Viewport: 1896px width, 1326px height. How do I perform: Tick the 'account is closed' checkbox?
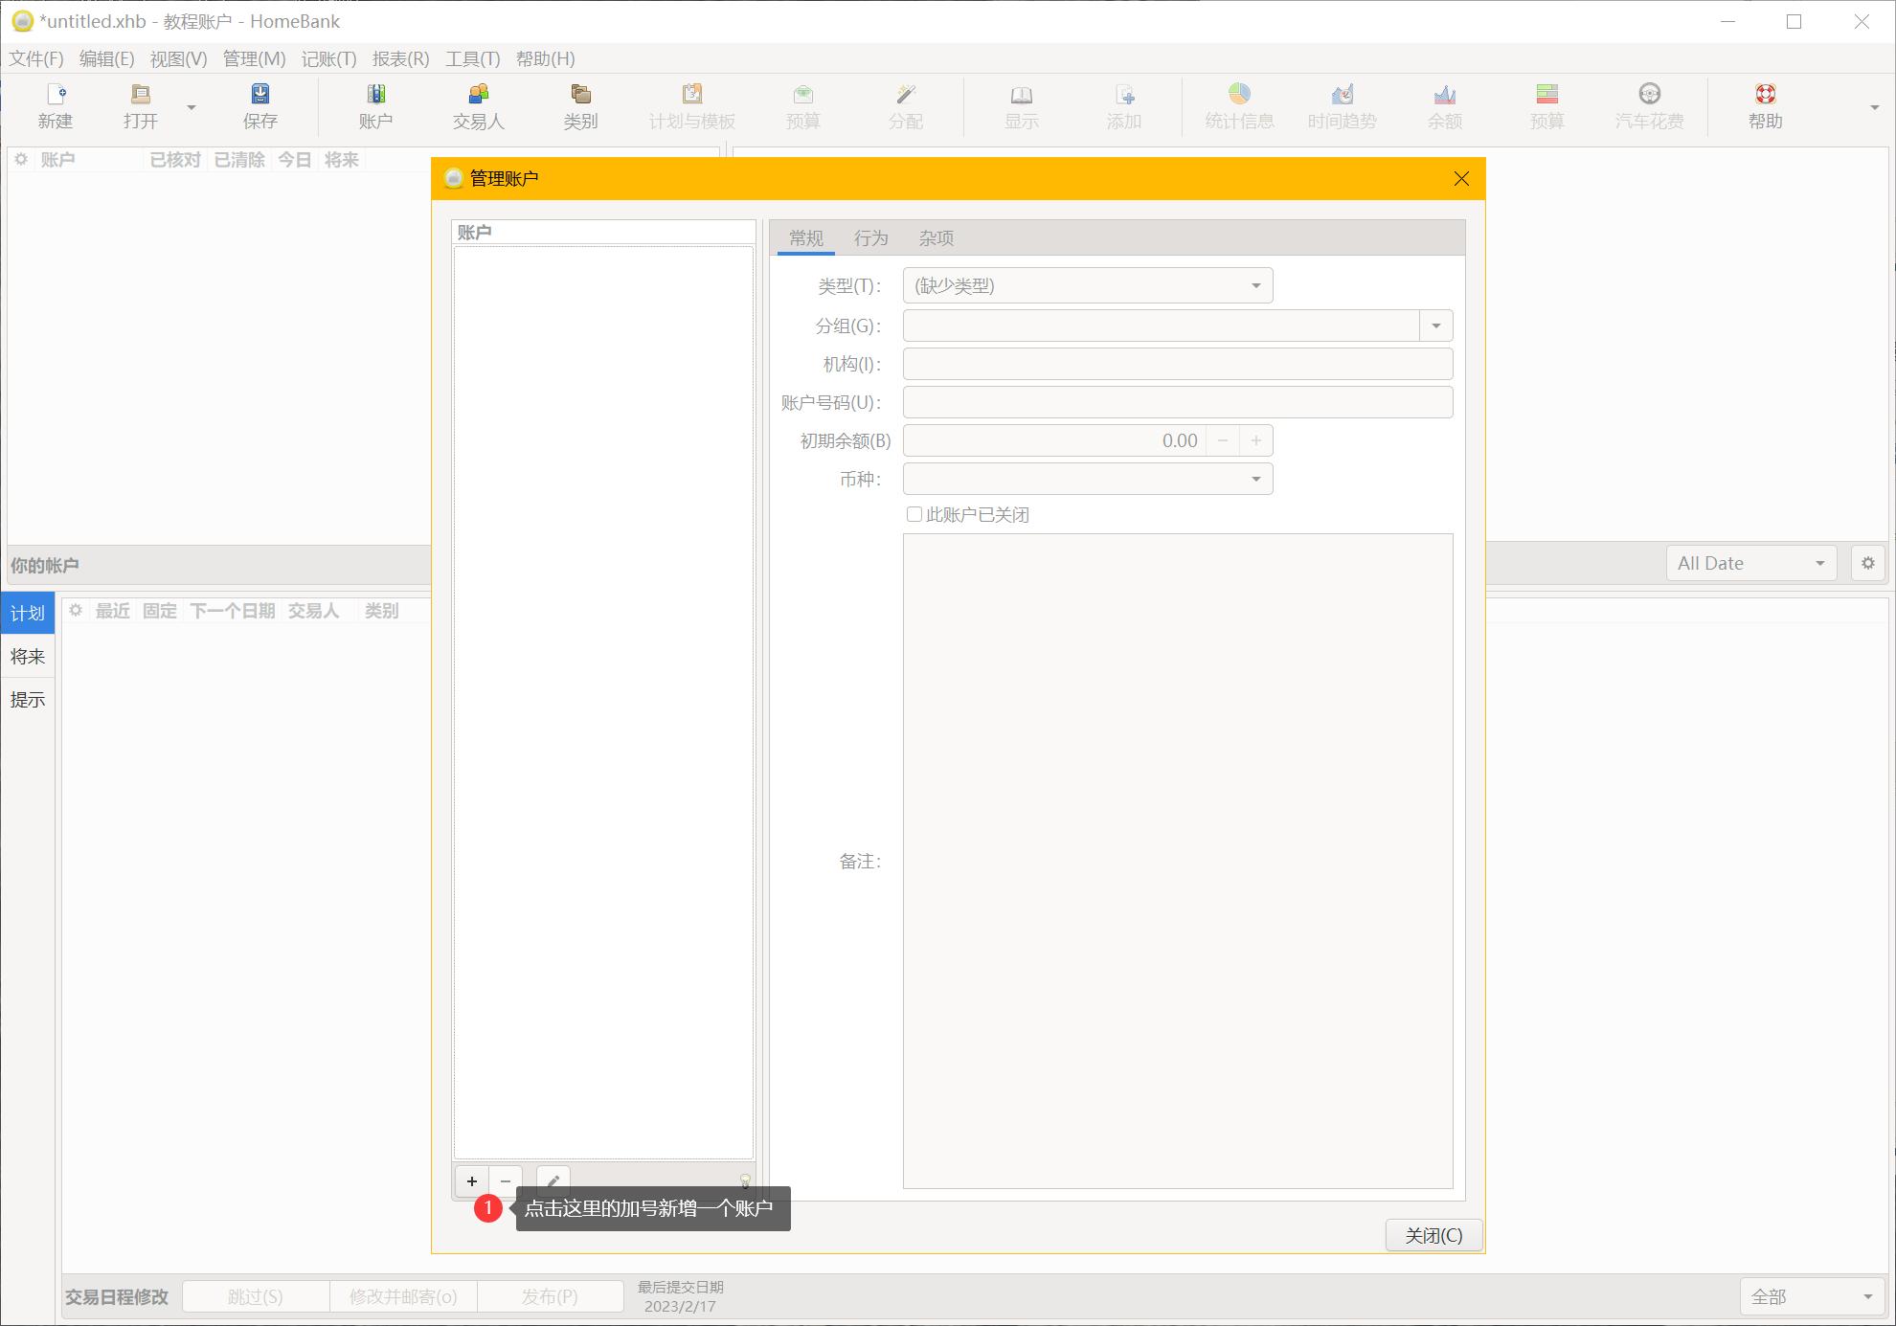914,514
